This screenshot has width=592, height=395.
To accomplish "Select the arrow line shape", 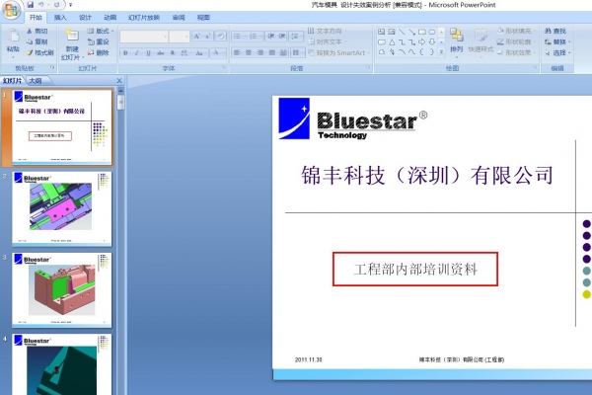I will pos(411,32).
